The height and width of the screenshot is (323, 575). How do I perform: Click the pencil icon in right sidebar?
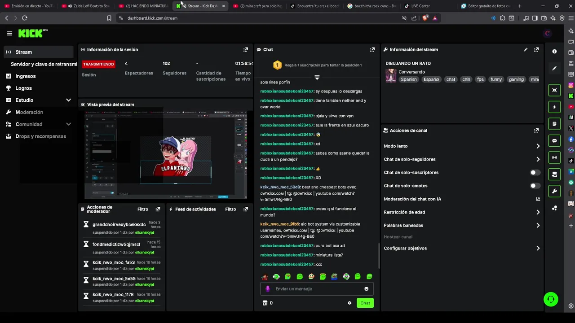[x=554, y=68]
